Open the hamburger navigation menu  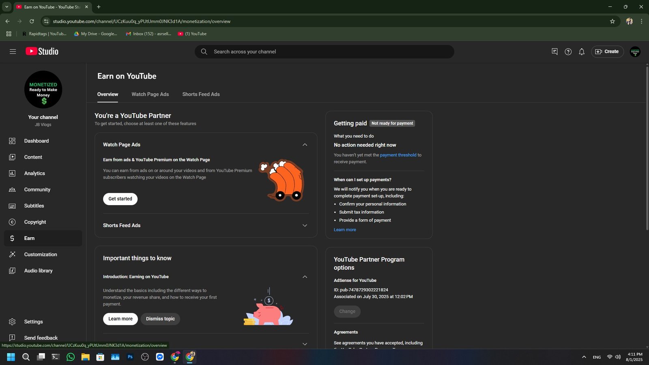coord(13,52)
